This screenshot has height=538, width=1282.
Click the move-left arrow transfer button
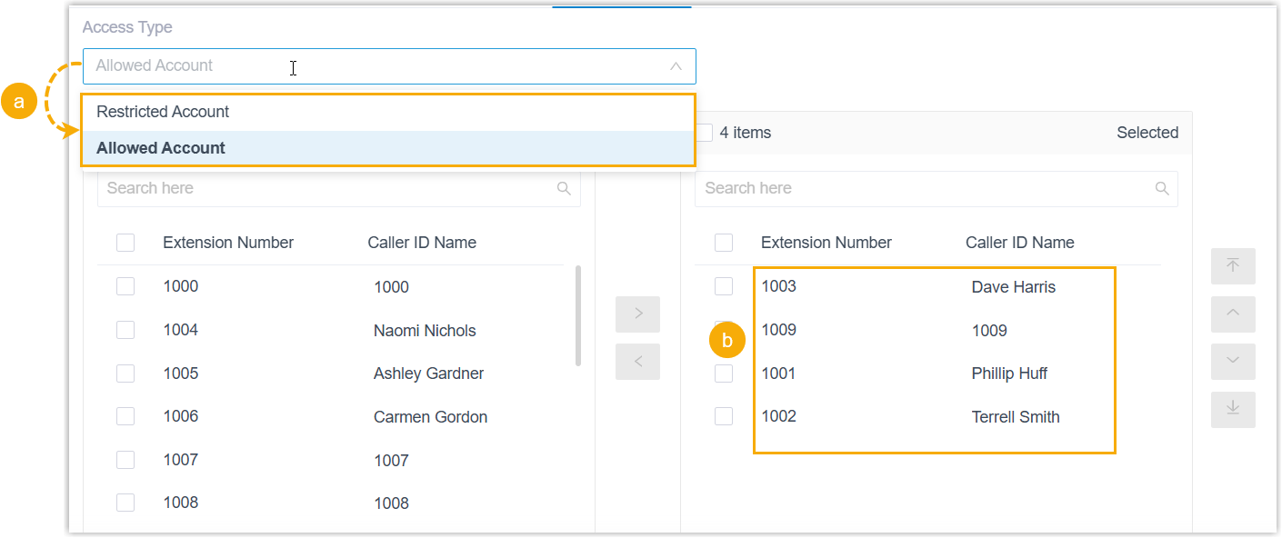click(x=637, y=362)
